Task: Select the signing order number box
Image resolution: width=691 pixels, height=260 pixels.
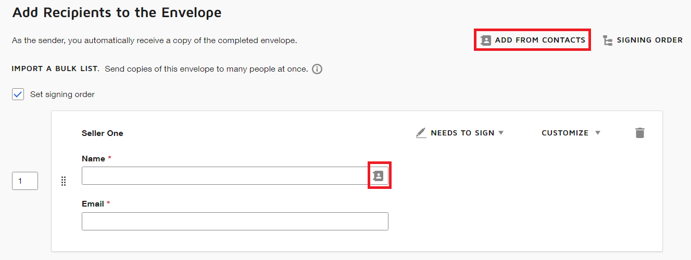Action: tap(25, 181)
